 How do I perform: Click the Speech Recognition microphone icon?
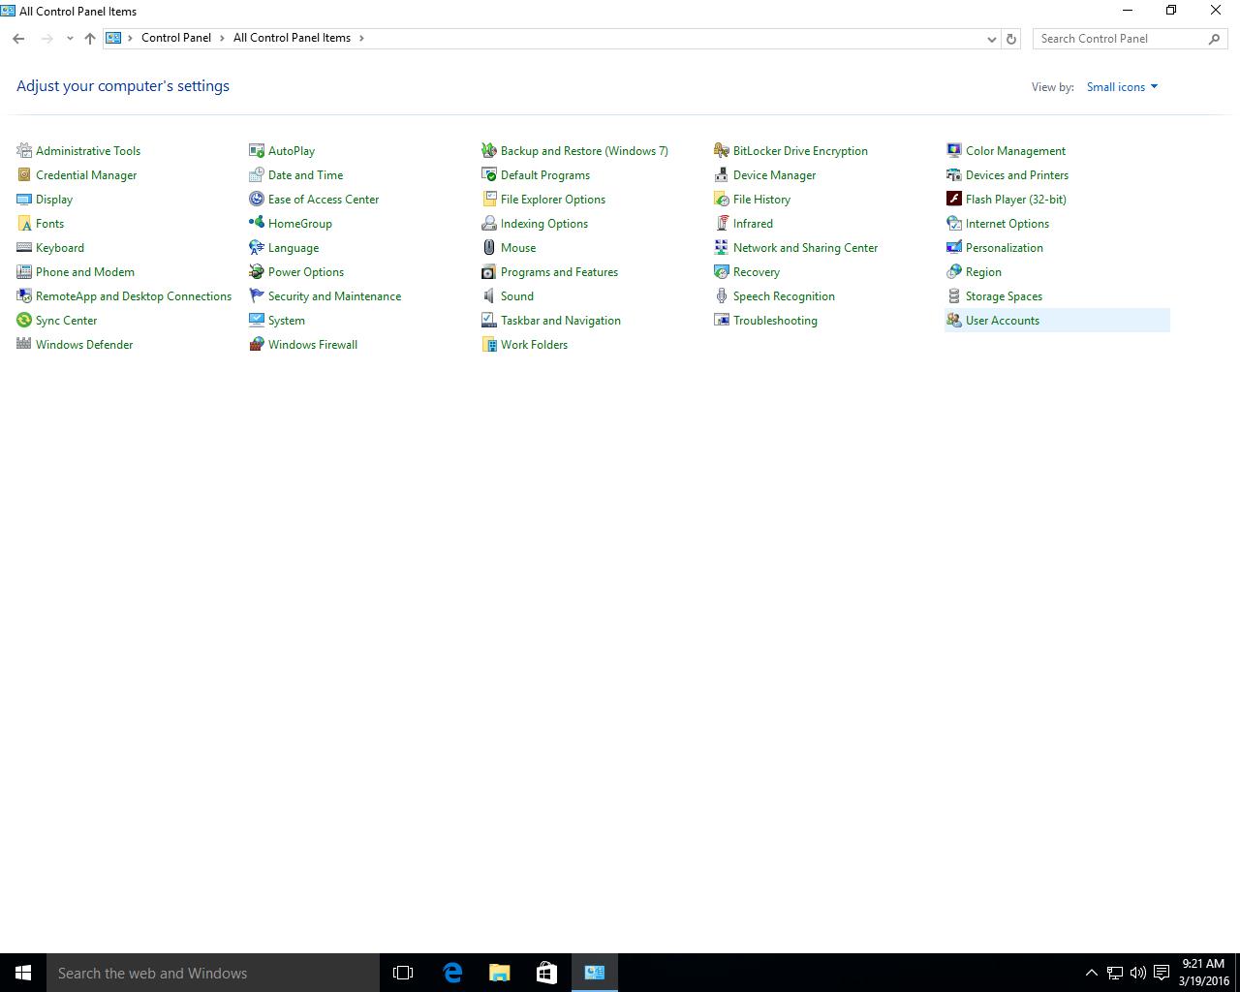coord(722,295)
